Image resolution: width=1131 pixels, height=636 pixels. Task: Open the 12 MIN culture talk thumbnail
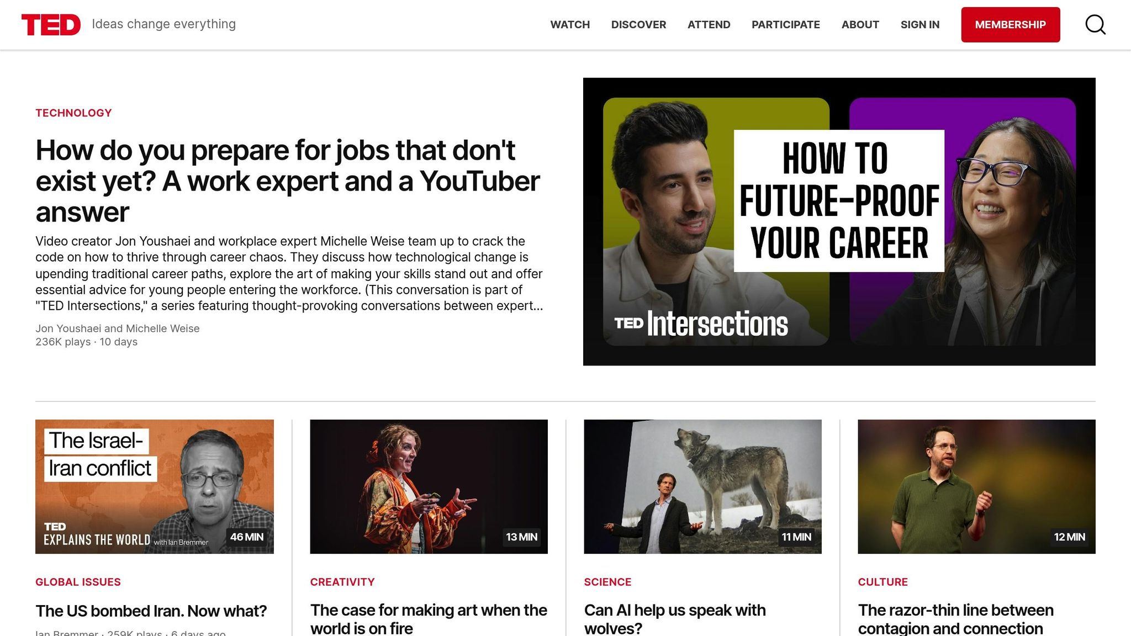point(976,486)
